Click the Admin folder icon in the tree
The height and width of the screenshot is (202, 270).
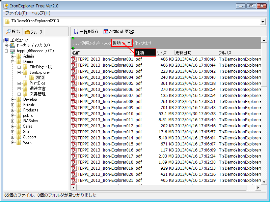(x=19, y=56)
